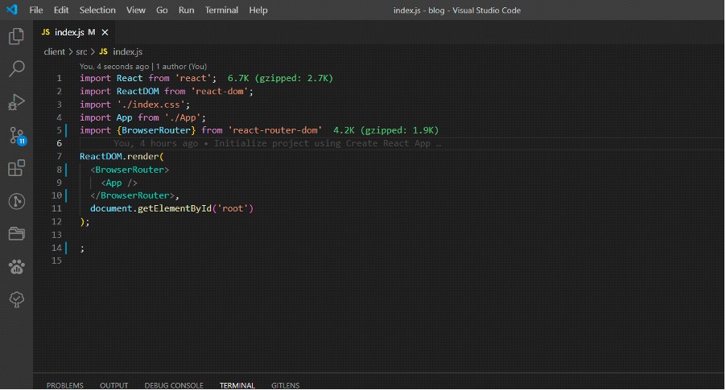This screenshot has height=390, width=726.
Task: Open the Help menu
Action: pos(258,10)
